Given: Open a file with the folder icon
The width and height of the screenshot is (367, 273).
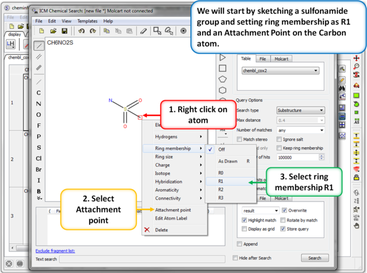Looking at the screenshot, I should point(53,31).
